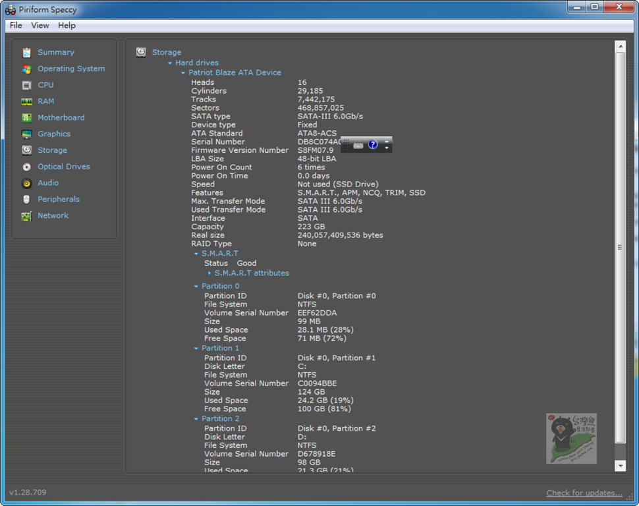639x506 pixels.
Task: Select the 'D678918E' volume serial number
Action: [x=316, y=454]
